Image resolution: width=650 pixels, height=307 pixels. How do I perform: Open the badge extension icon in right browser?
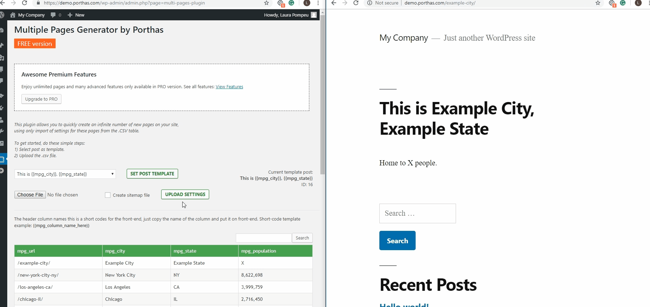(x=612, y=3)
